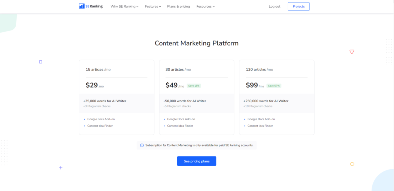Click the info icon beside subscription notice
Image resolution: width=394 pixels, height=191 pixels.
(x=142, y=145)
